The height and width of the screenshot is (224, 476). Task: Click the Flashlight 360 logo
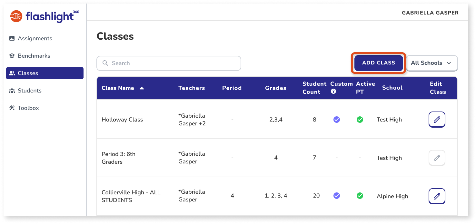45,16
